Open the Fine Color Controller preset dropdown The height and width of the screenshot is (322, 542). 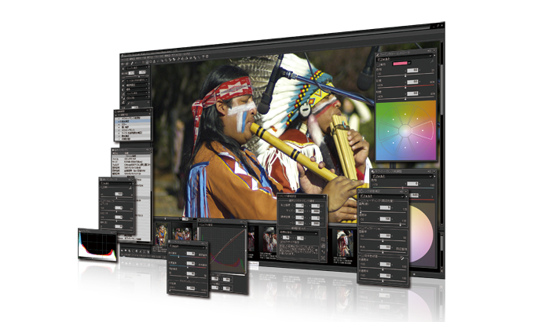[x=403, y=59]
